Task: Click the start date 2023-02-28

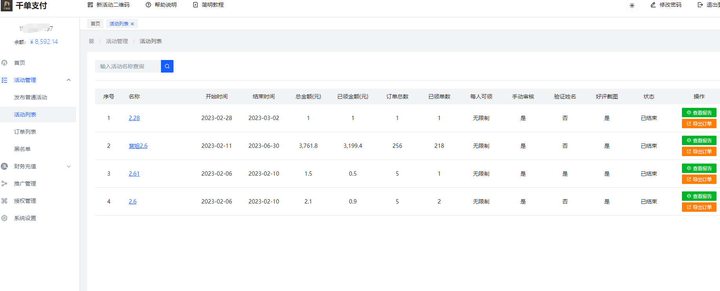Action: 217,118
